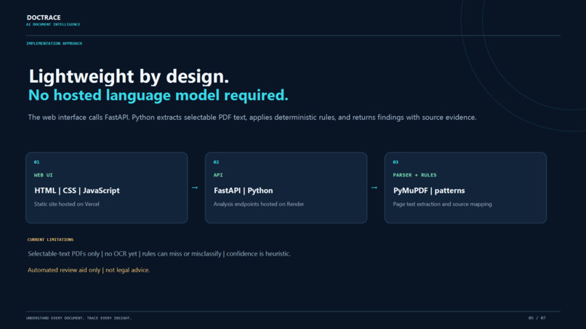Click the '05 / 07' page indicator
This screenshot has width=586, height=329.
pos(537,318)
